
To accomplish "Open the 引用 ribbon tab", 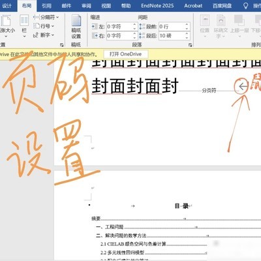I will 46,6.
